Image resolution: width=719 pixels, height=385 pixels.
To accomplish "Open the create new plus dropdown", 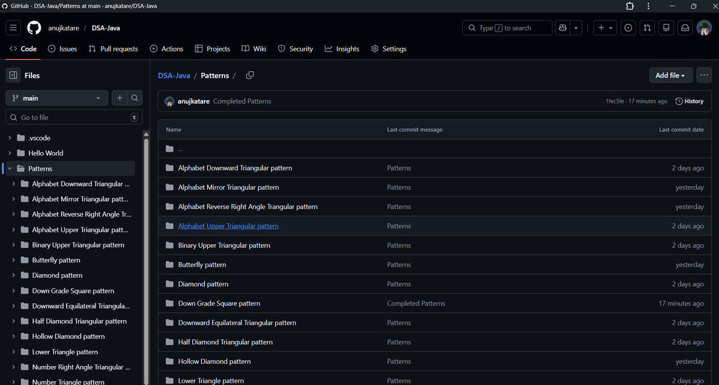I will 605,28.
